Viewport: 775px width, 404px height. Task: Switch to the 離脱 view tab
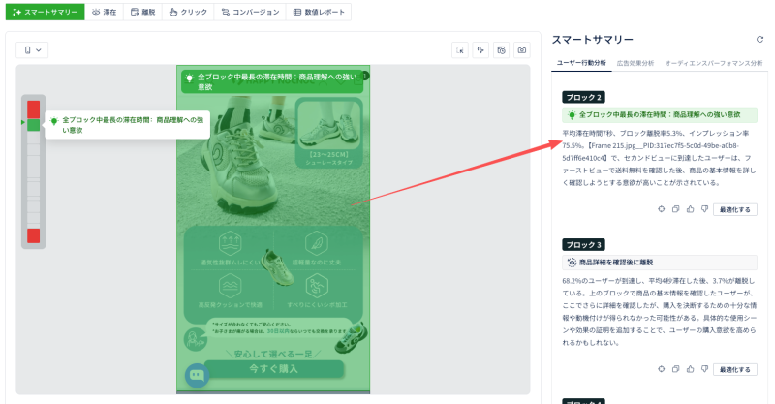(x=142, y=13)
